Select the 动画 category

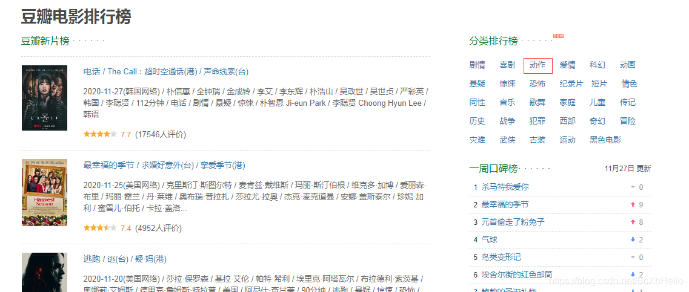pyautogui.click(x=627, y=65)
